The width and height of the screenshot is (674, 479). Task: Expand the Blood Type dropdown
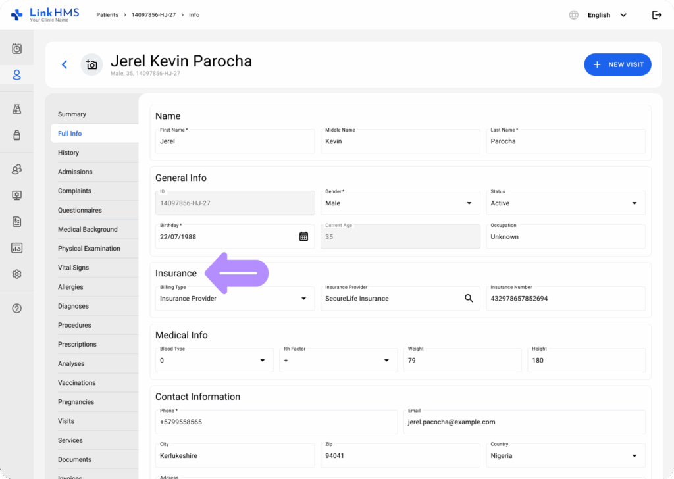click(215, 361)
